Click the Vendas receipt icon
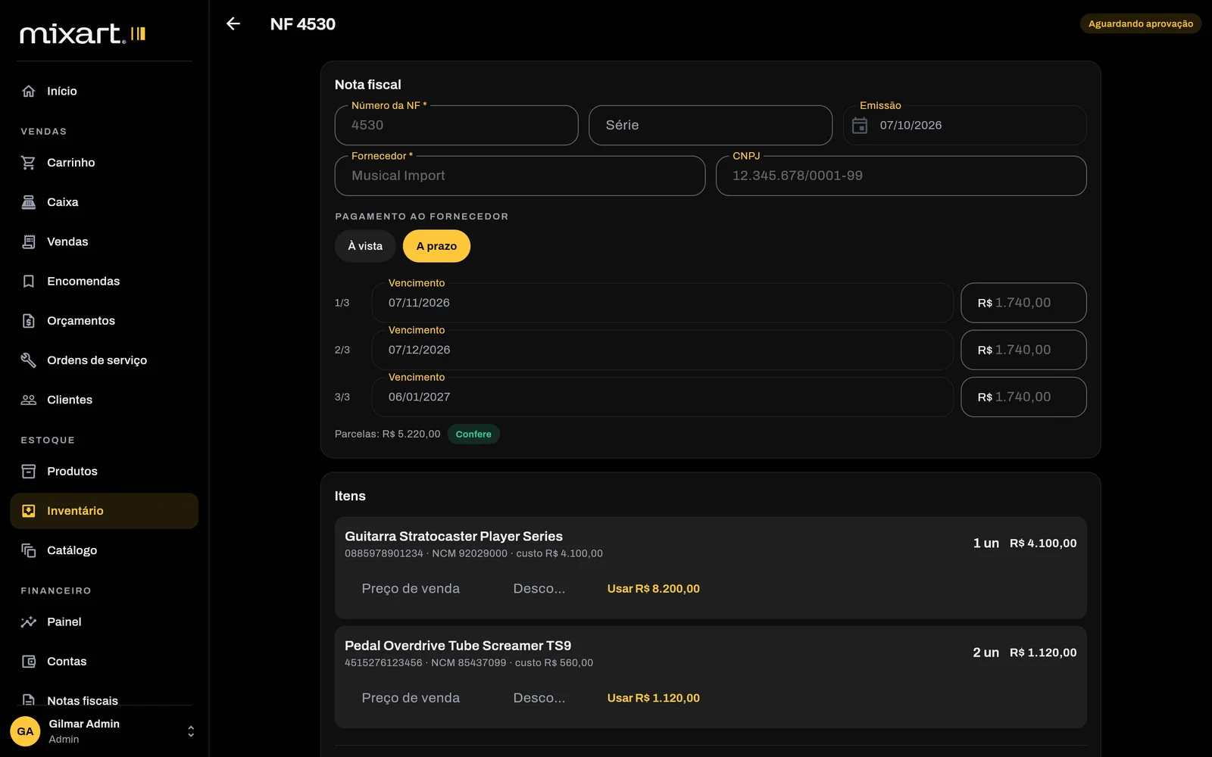This screenshot has height=757, width=1212. click(x=29, y=241)
